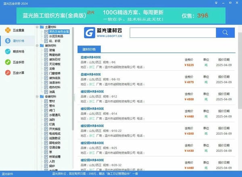Click the document icon beside 阀门
Screen dimensions: 242x177
coord(46,110)
